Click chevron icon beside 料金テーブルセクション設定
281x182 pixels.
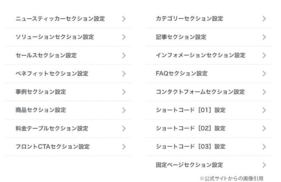(124, 128)
